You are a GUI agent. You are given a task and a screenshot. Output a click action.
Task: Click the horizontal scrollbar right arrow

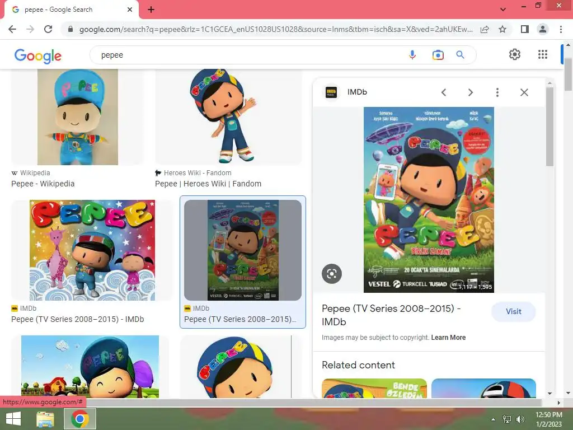pos(558,403)
